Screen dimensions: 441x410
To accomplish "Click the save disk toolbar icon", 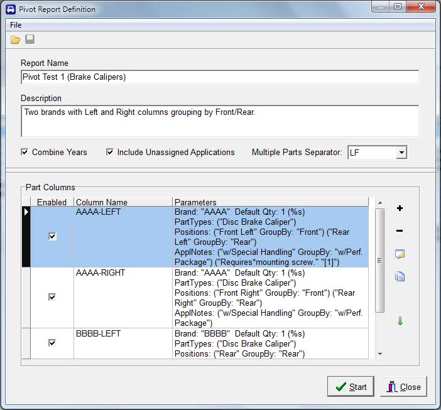I will (x=30, y=40).
